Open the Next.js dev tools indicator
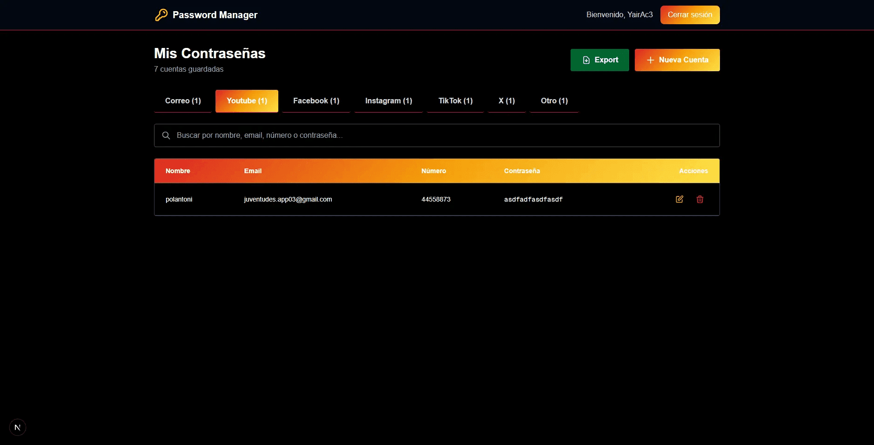 [18, 427]
